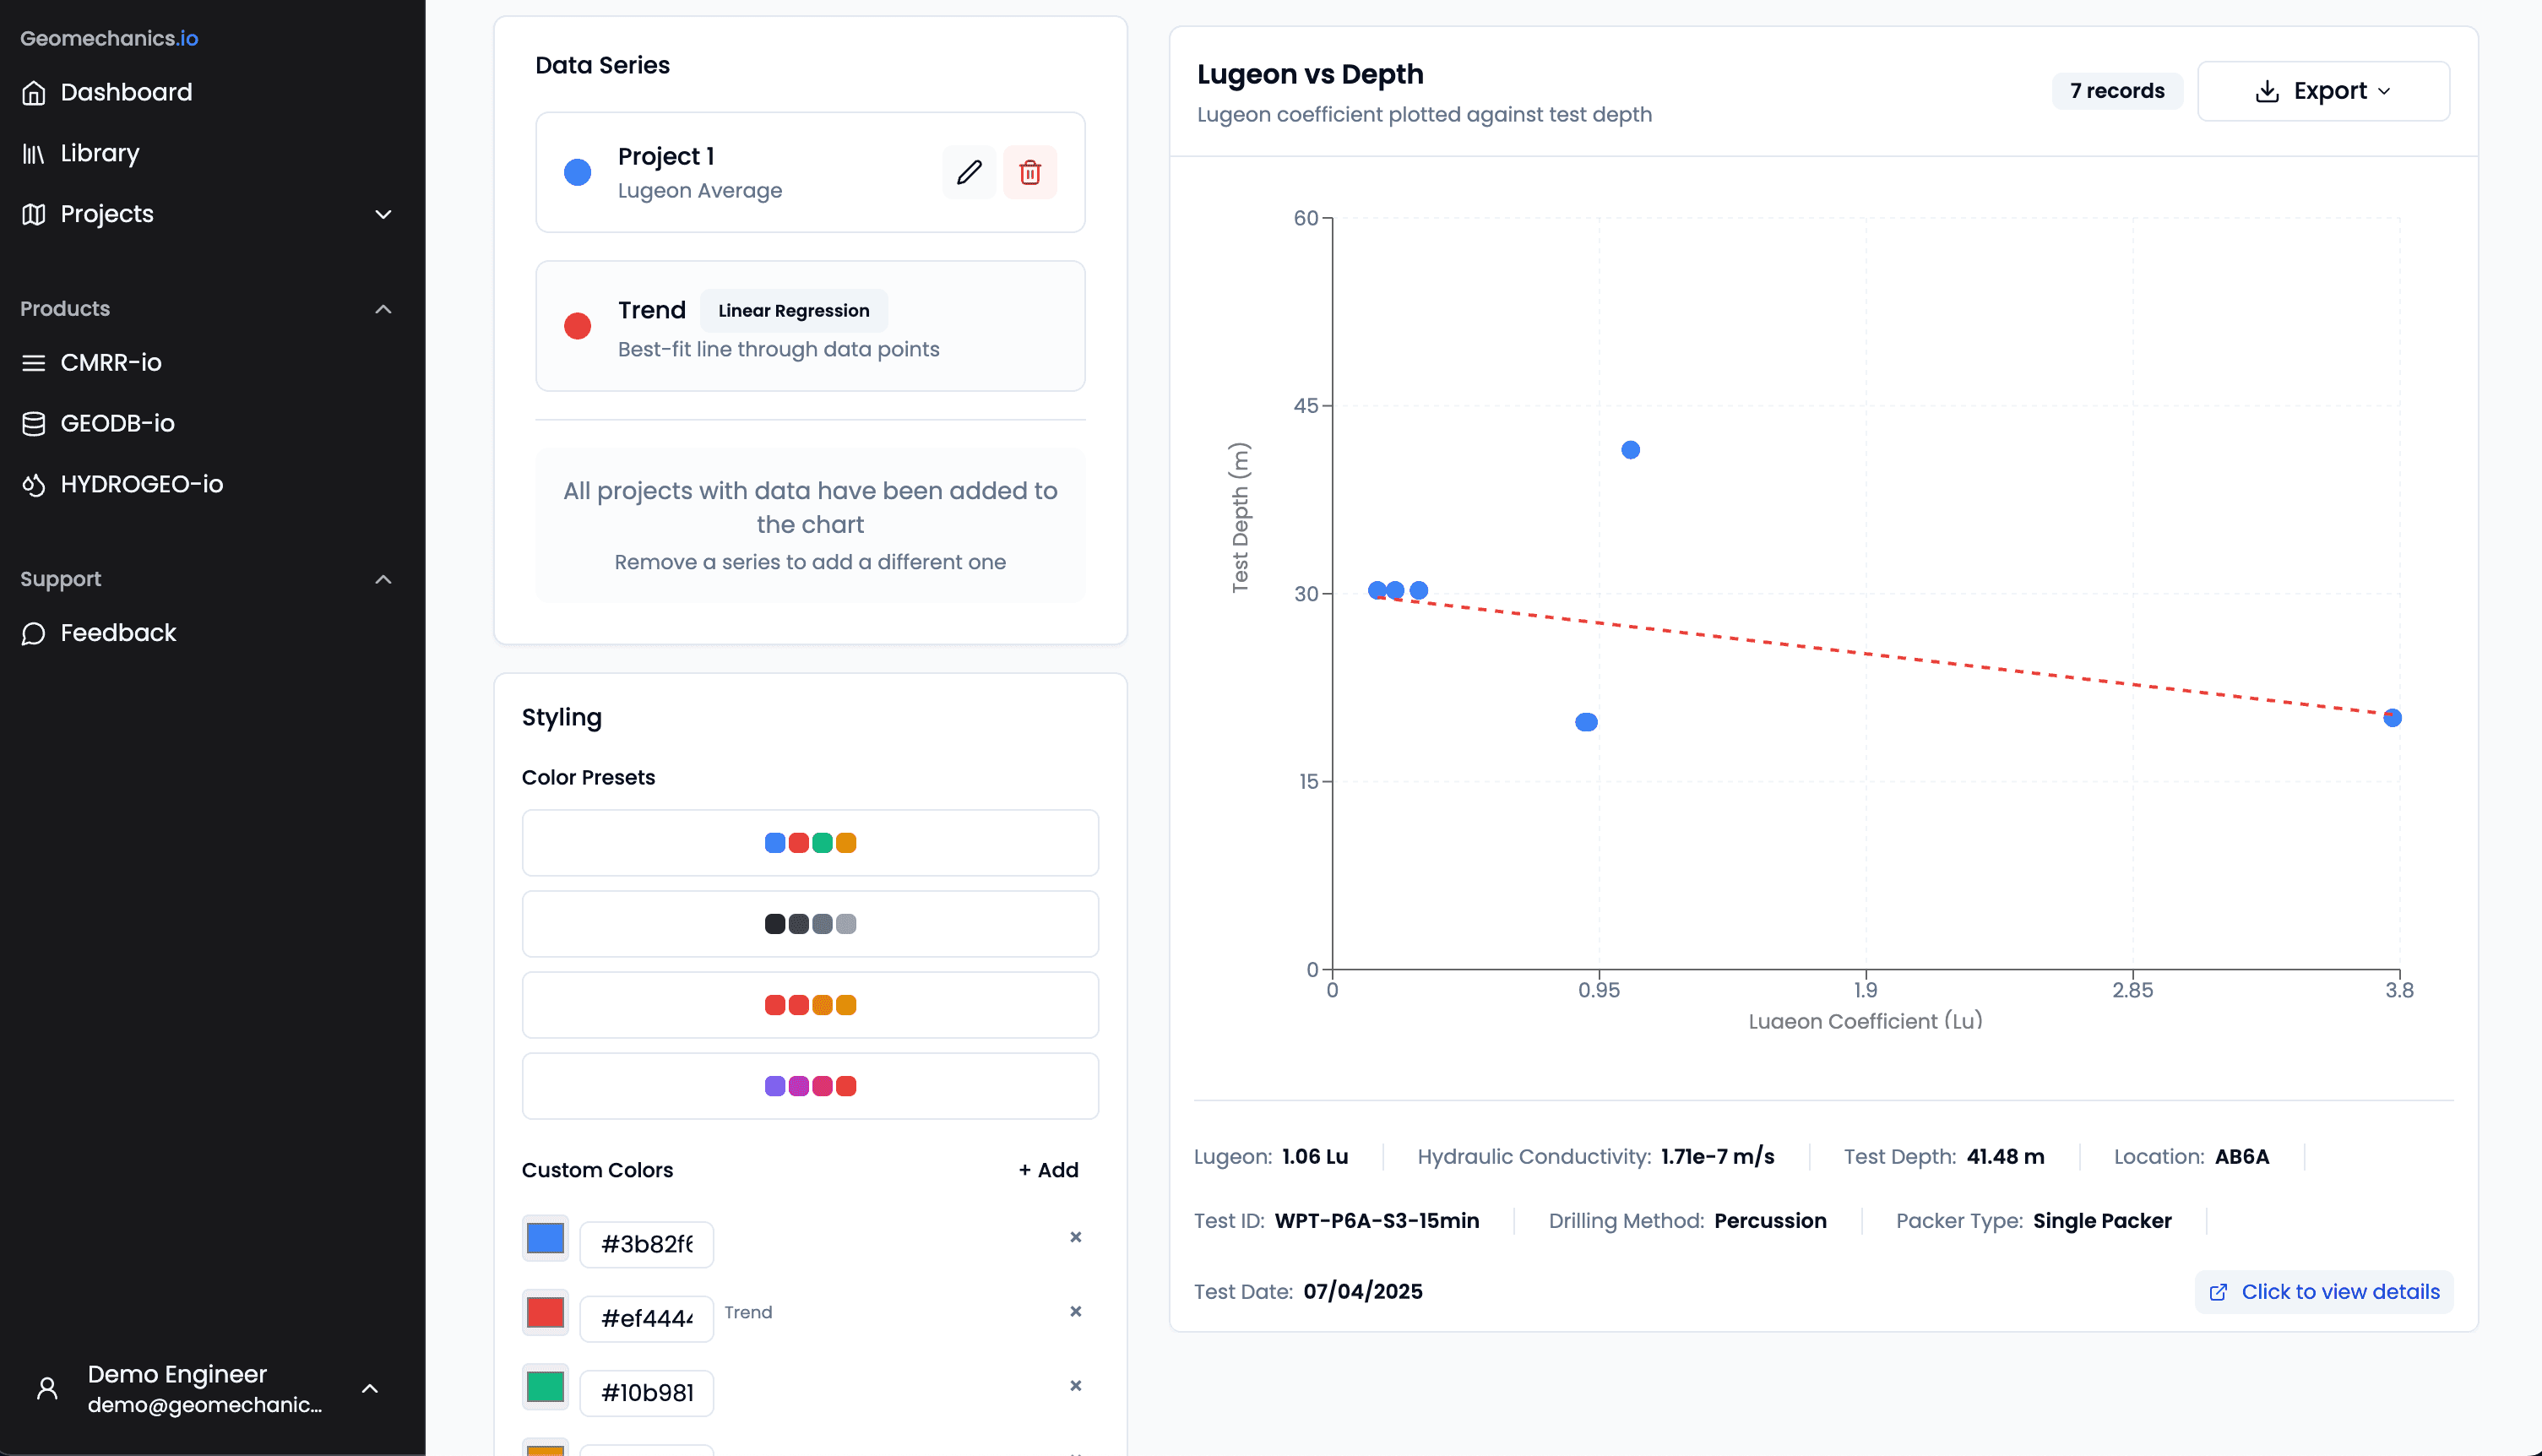Open the GEODB-io database icon

33,423
